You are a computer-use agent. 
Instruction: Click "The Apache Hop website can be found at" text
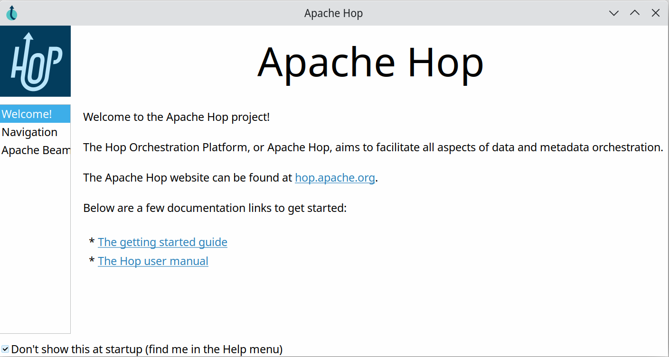(188, 177)
